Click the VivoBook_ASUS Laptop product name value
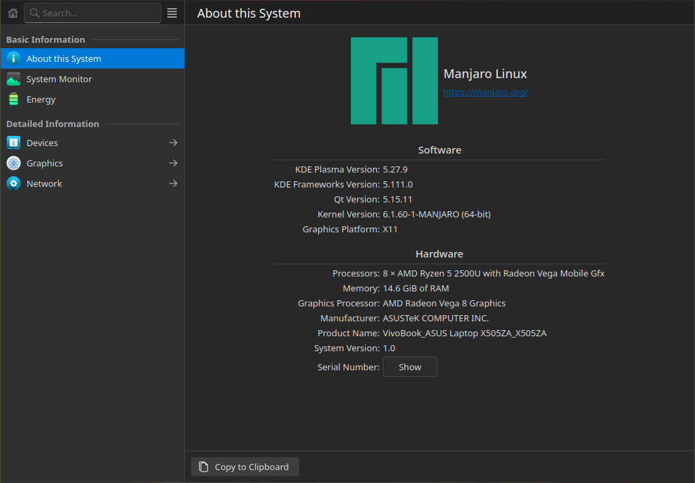695x483 pixels. [x=464, y=334]
